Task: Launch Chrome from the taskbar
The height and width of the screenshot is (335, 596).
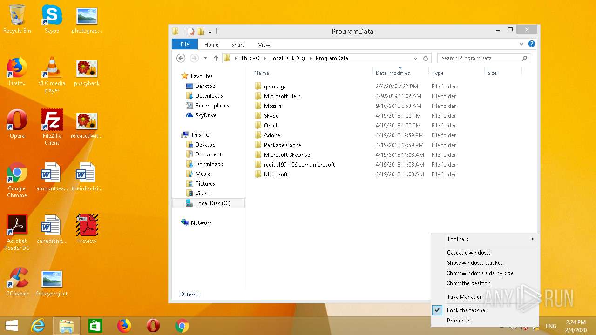Action: point(182,326)
